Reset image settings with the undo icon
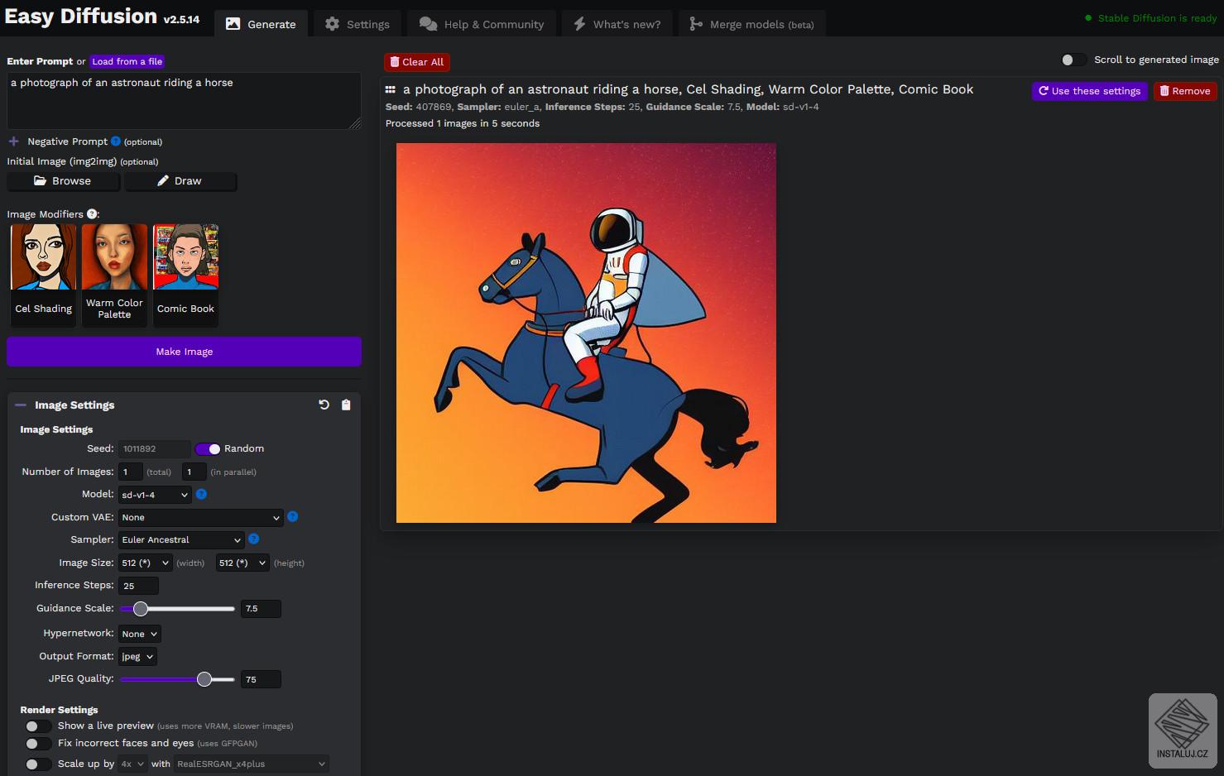1224x776 pixels. tap(324, 405)
